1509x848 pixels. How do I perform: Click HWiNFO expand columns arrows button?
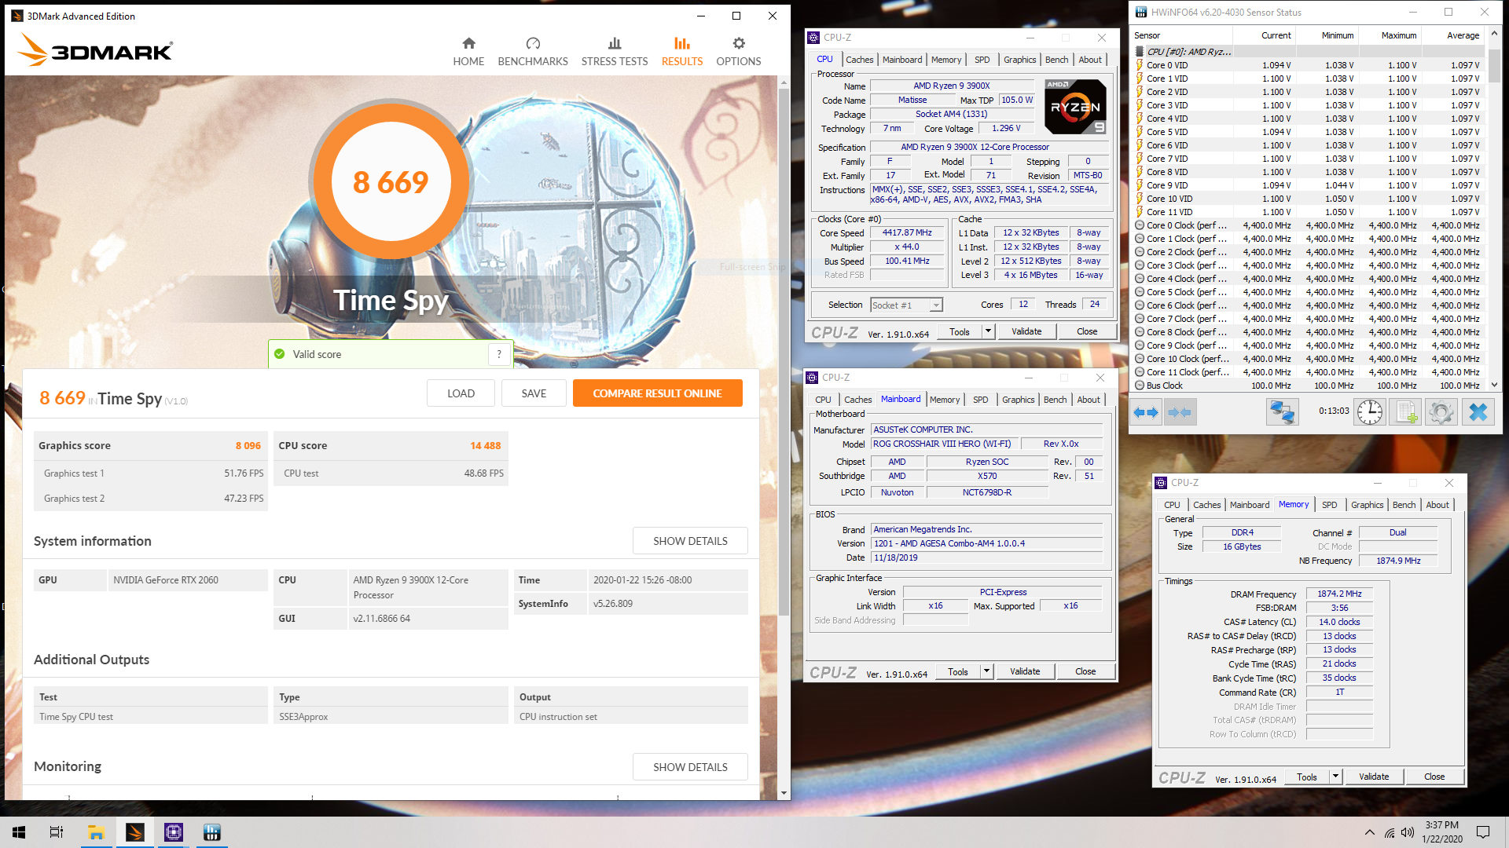click(1147, 412)
